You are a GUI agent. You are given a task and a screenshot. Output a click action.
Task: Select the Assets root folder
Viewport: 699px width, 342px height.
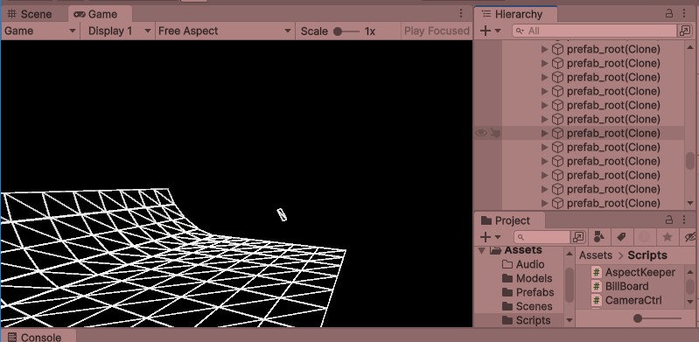pyautogui.click(x=523, y=249)
